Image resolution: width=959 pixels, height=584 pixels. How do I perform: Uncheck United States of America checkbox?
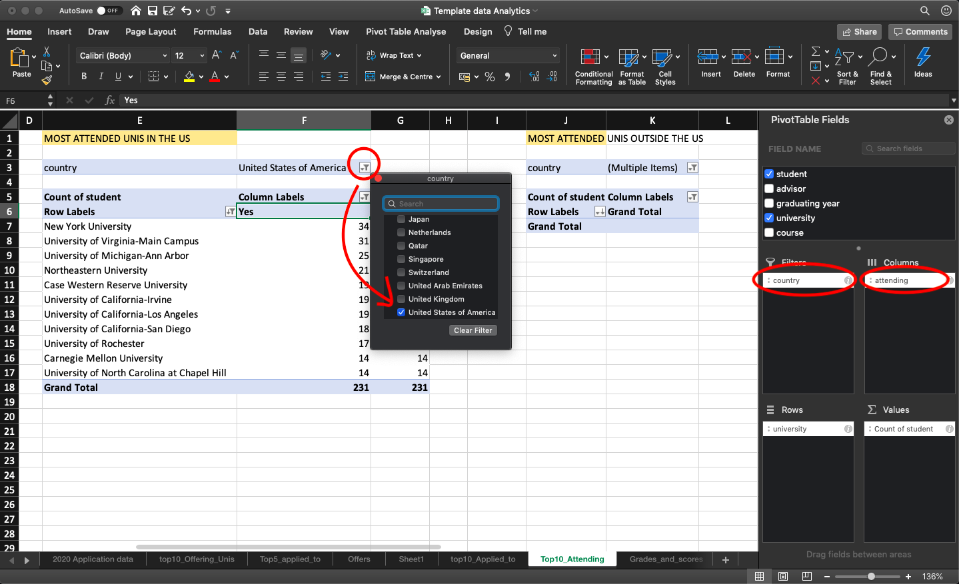point(401,312)
